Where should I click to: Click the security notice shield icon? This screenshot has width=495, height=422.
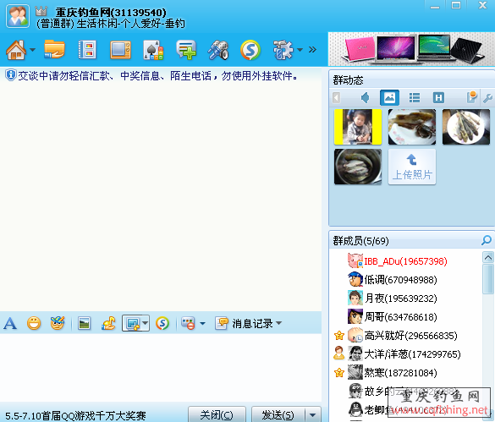[x=10, y=75]
